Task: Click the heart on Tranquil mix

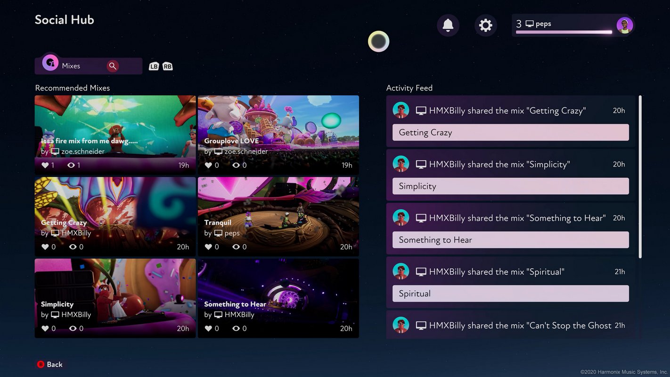Action: point(209,247)
